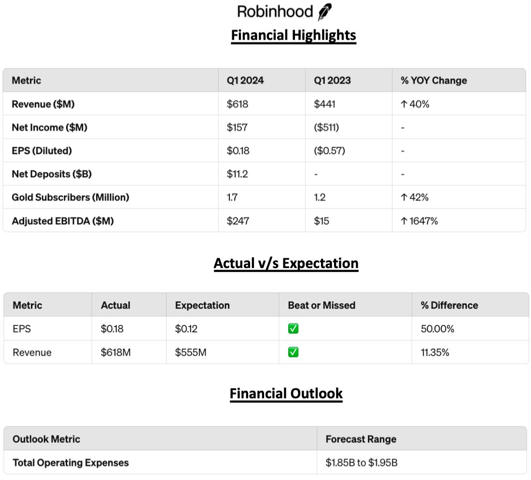Select the Q1 2023 column header
The width and height of the screenshot is (531, 480).
(x=328, y=81)
